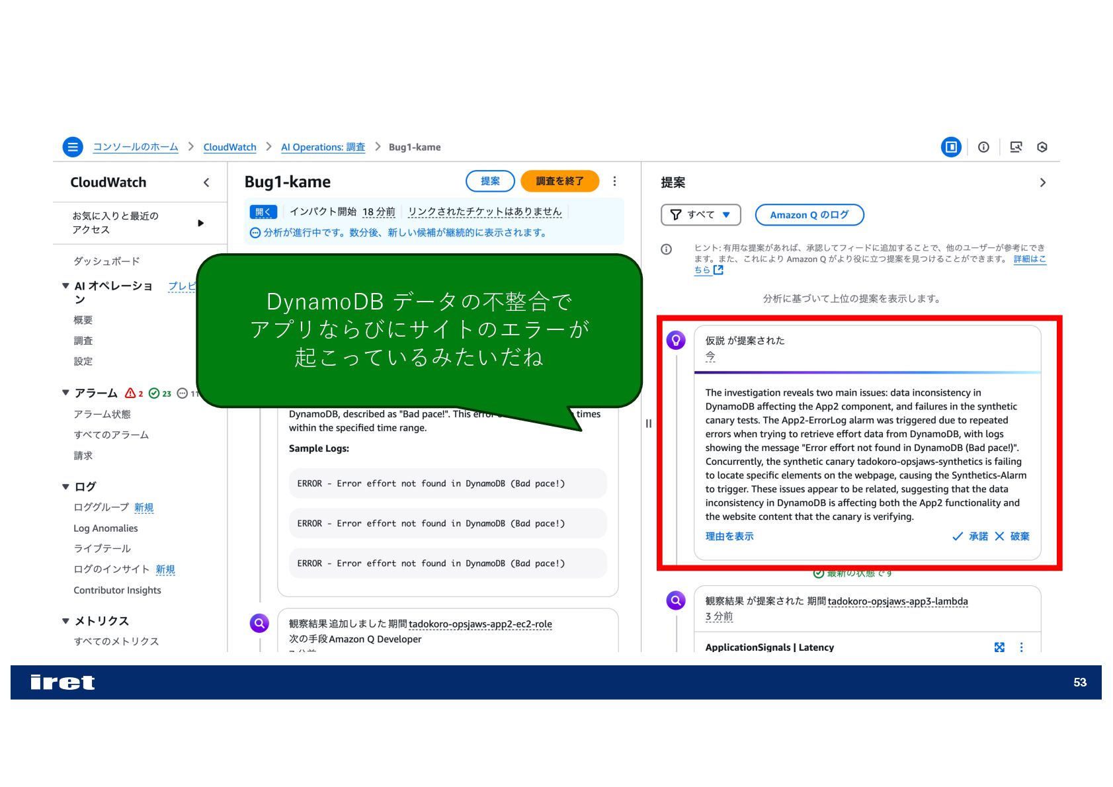Open the すべて filter dropdown
Screen dimensions: 1113x787
coord(701,215)
